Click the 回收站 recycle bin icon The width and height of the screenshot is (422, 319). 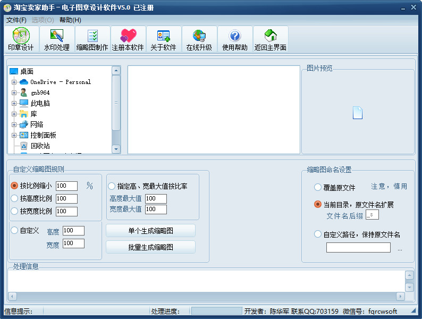tap(24, 146)
